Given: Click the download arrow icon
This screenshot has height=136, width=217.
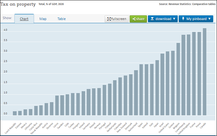Looking at the screenshot, I should [x=152, y=19].
